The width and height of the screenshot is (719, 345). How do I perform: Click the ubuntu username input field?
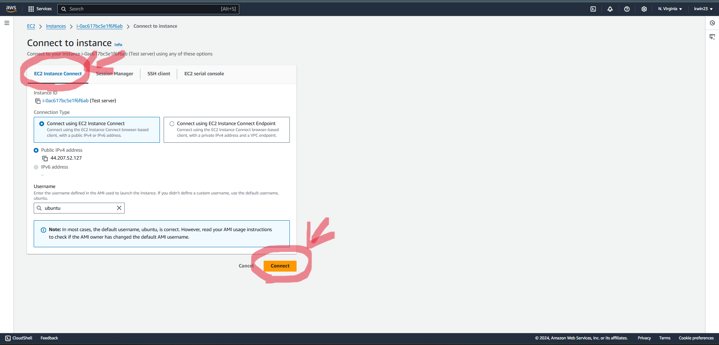click(79, 208)
